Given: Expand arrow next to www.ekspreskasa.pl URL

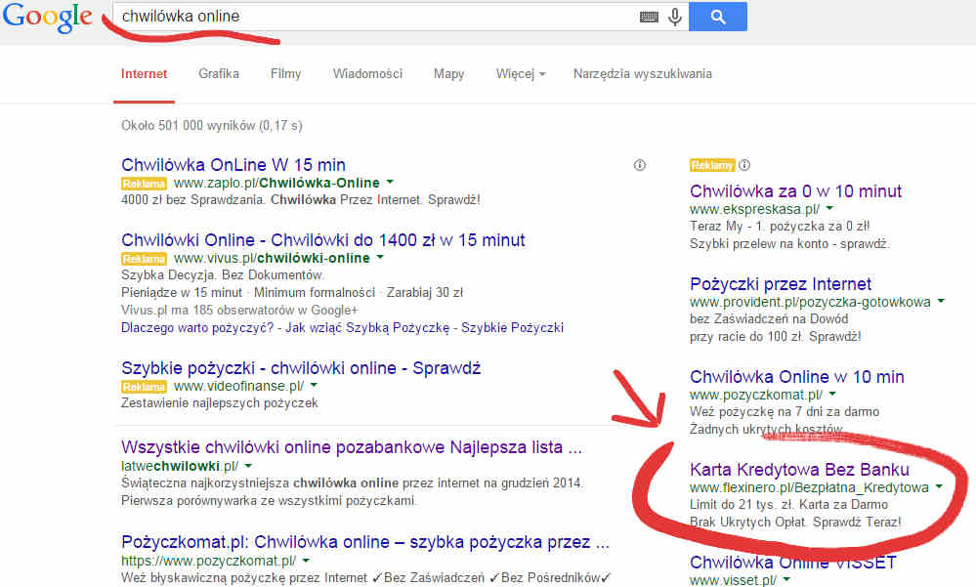Looking at the screenshot, I should (x=829, y=209).
